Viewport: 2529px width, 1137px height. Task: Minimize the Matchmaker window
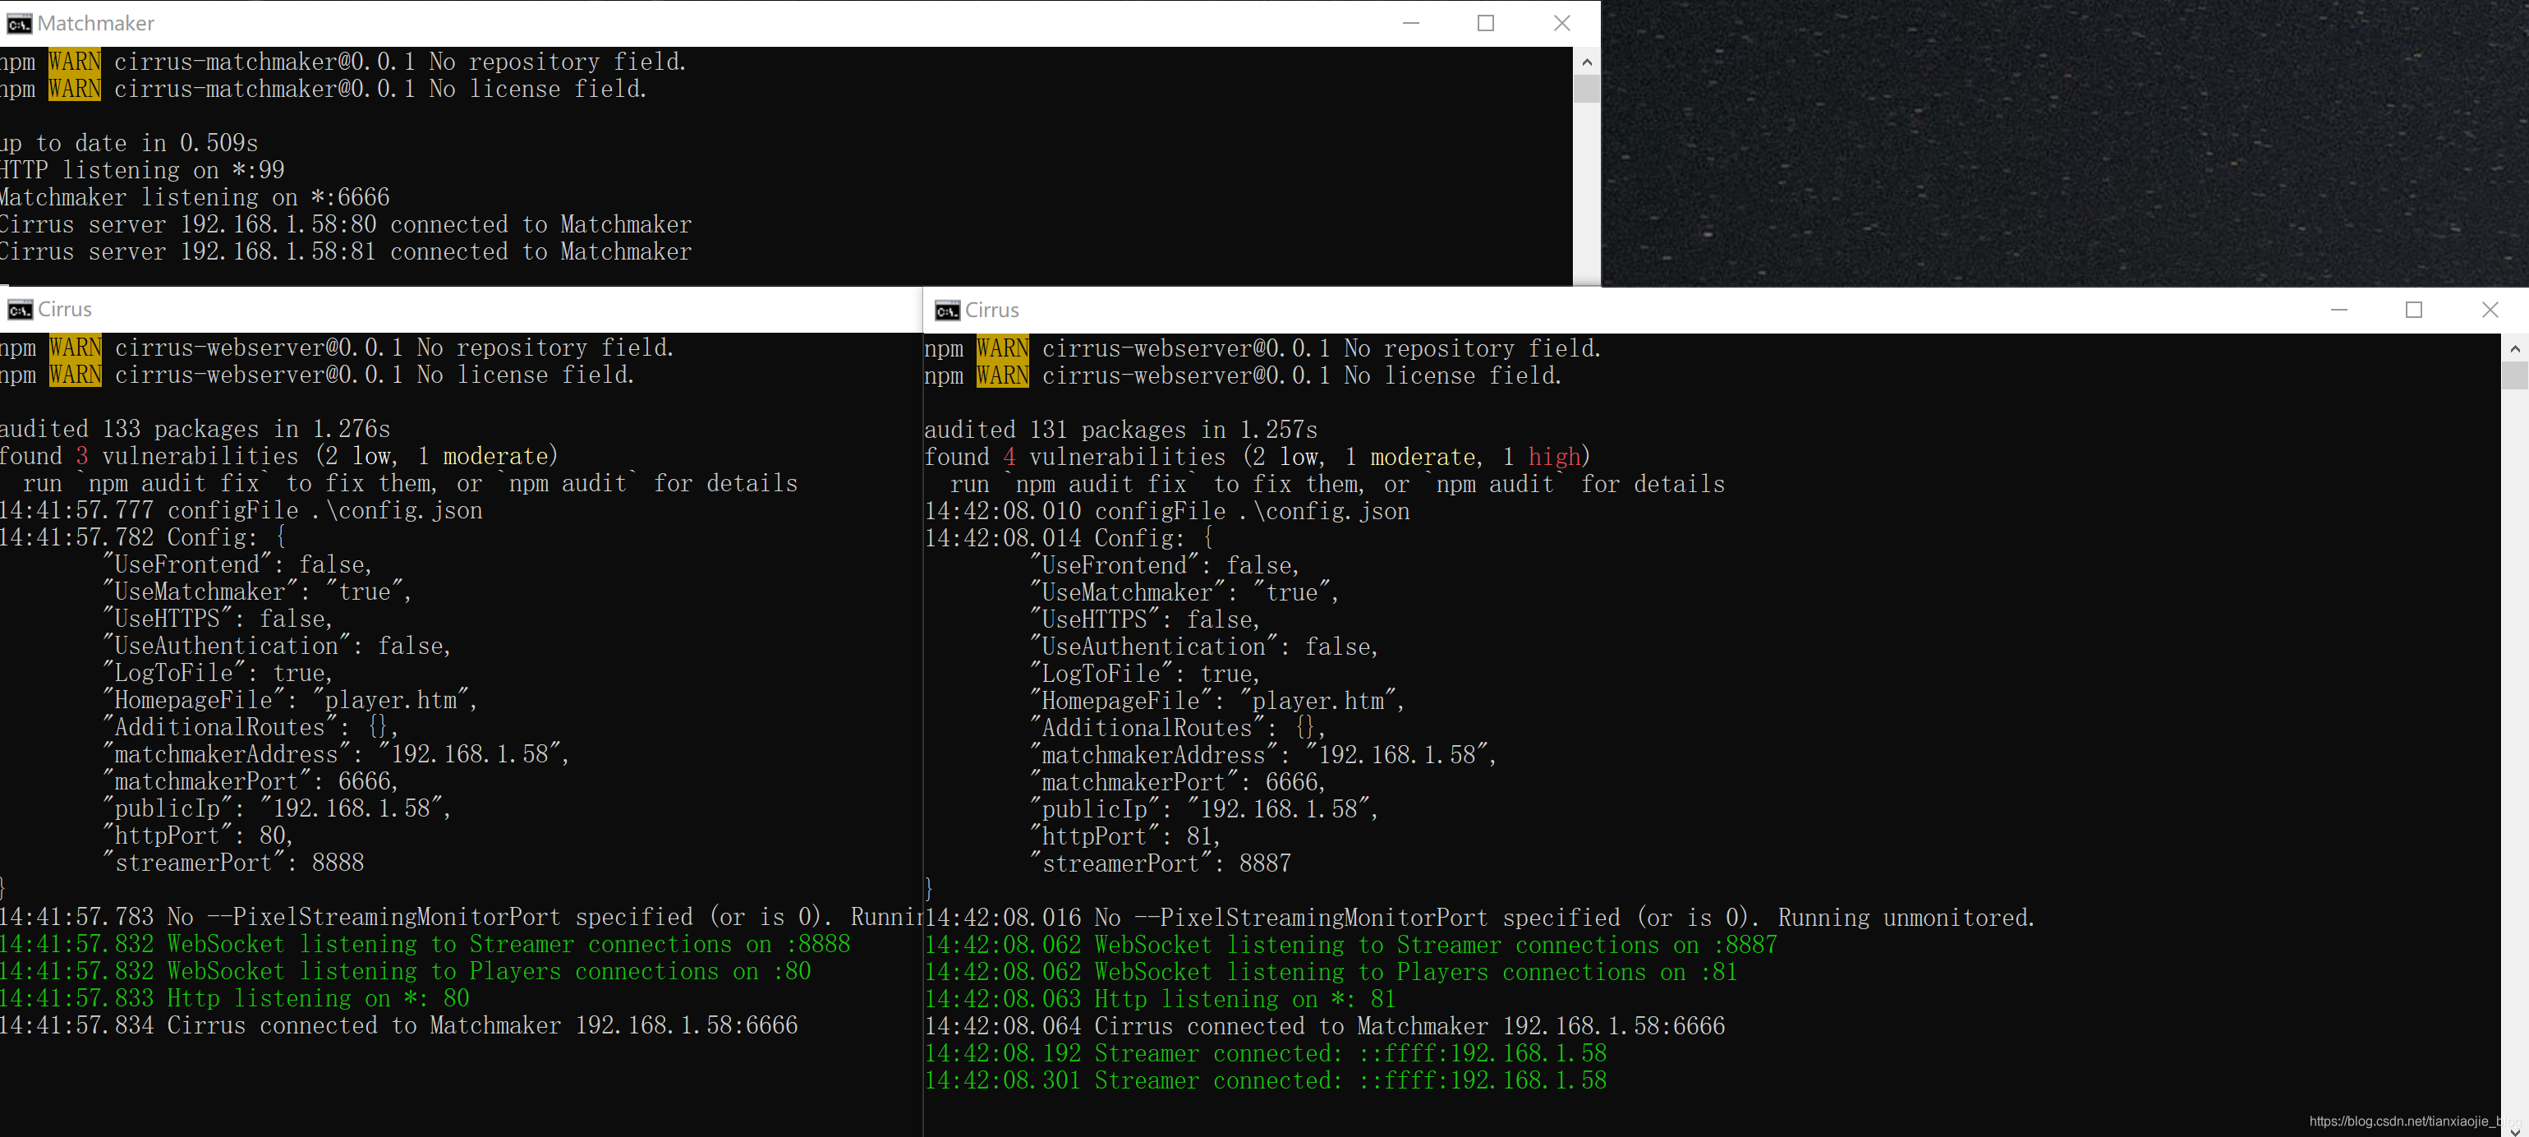coord(1411,24)
